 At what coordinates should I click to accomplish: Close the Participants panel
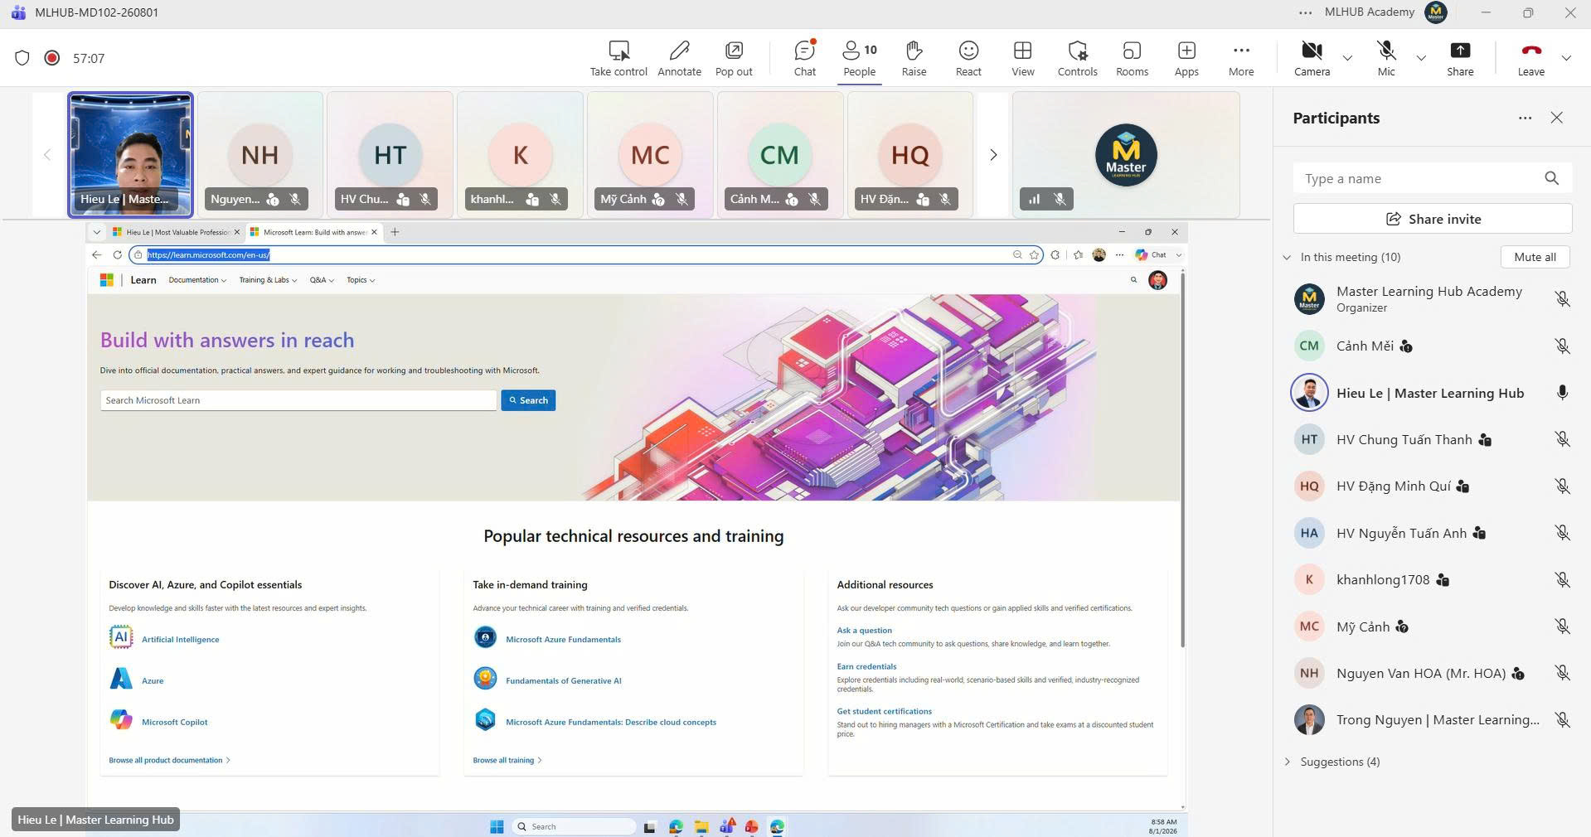tap(1556, 118)
